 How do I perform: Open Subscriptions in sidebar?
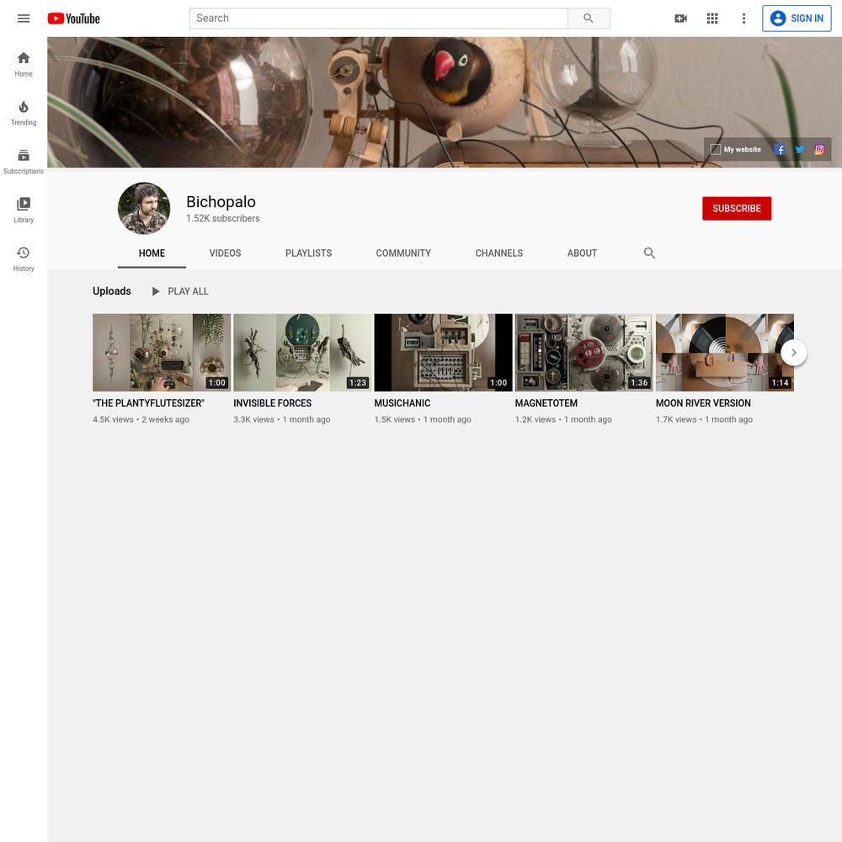(x=24, y=162)
